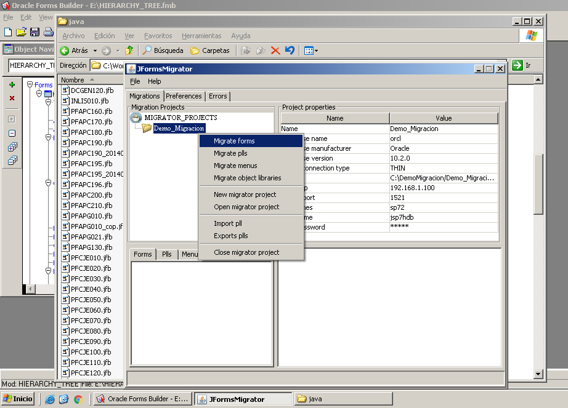Choose Migrate menus from the context menu
Screen dimensions: 568x408
251,166
